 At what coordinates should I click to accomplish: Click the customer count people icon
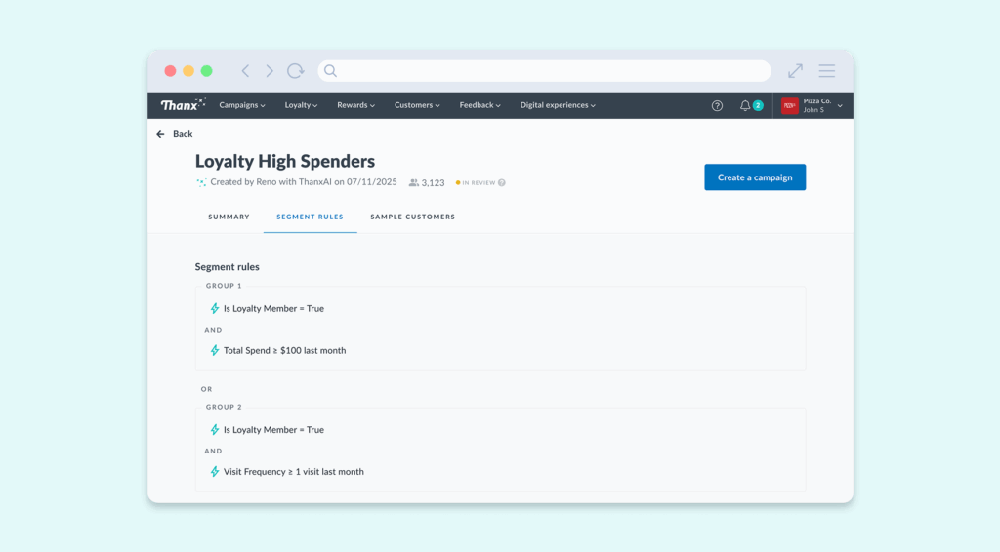[414, 182]
